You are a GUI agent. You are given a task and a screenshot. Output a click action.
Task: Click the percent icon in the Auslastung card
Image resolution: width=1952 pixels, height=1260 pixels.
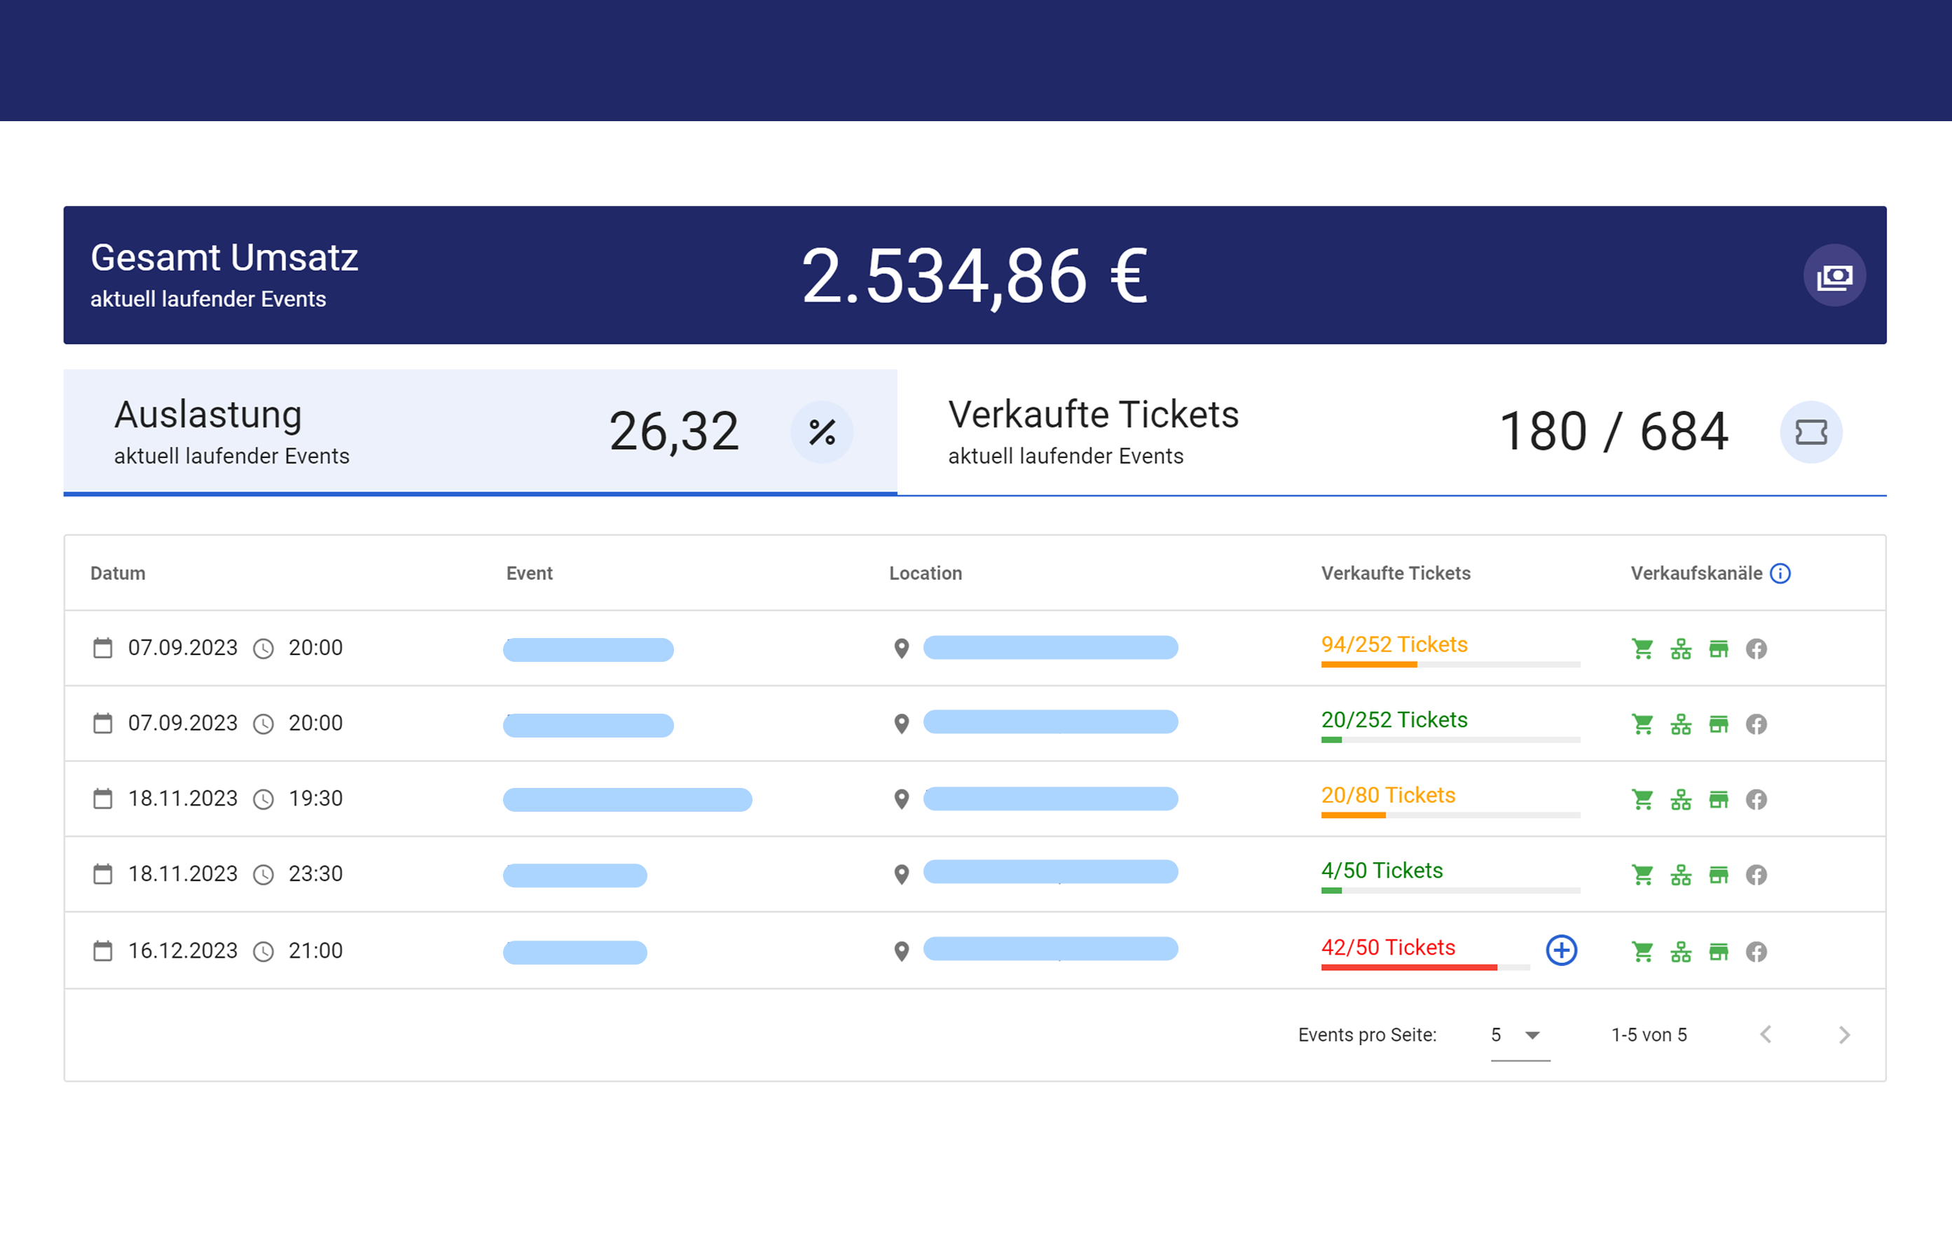822,432
